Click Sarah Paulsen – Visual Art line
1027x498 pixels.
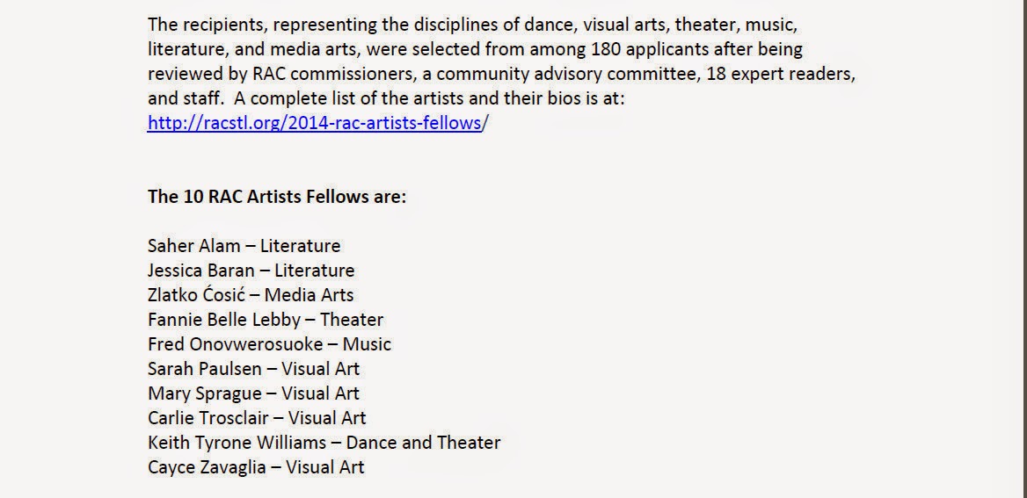(253, 369)
